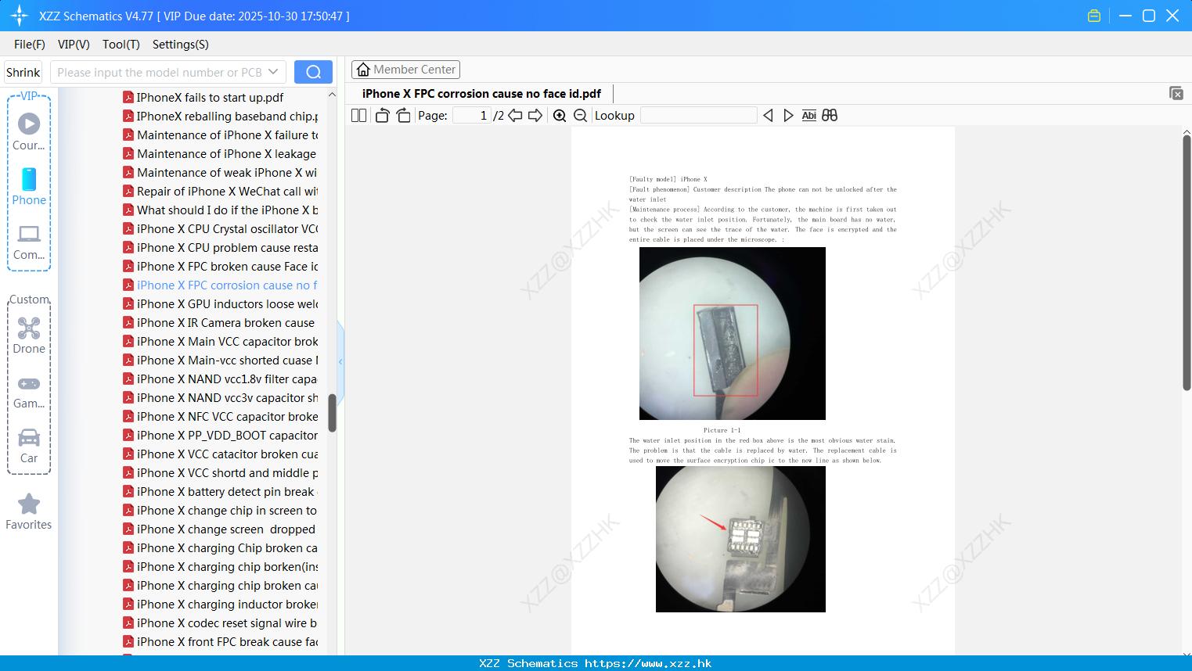Viewport: 1192px width, 671px height.
Task: Rotate the PDF page counterclockwise
Action: coord(382,116)
